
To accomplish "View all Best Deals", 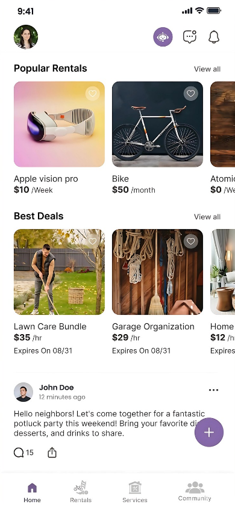I will [x=207, y=216].
